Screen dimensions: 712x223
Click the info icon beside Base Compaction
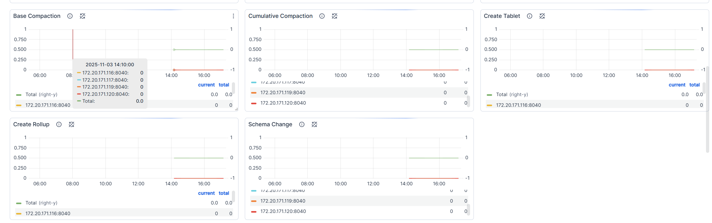(70, 16)
